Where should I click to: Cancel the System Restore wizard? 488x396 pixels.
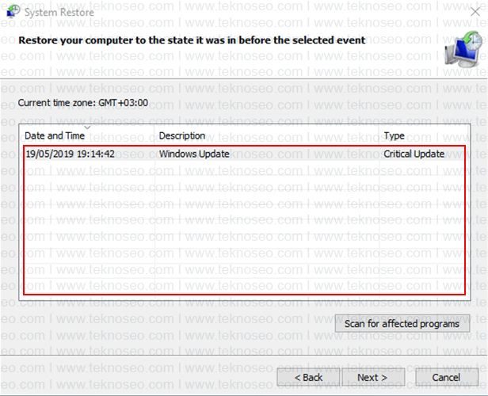pyautogui.click(x=447, y=377)
